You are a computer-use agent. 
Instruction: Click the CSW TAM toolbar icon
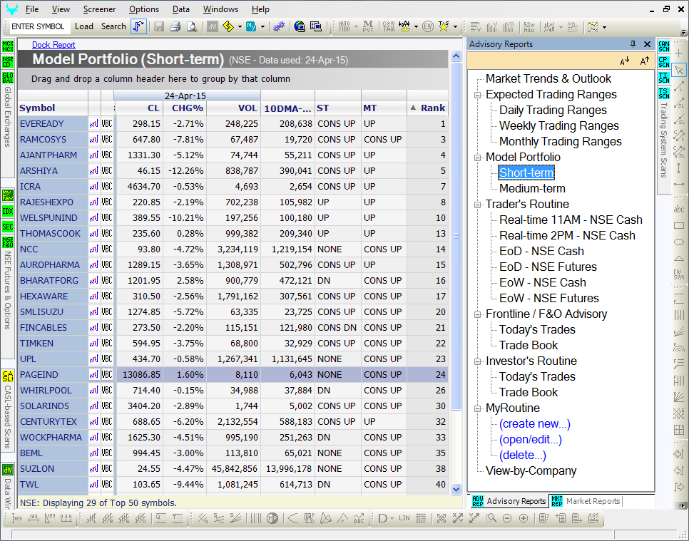pyautogui.click(x=389, y=27)
